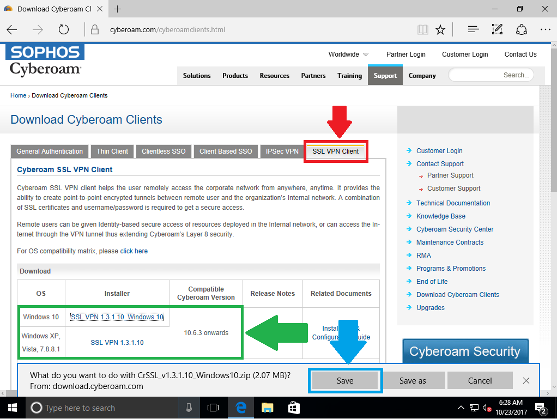Open the Hub three-lines icon
This screenshot has width=557, height=419.
coord(473,29)
